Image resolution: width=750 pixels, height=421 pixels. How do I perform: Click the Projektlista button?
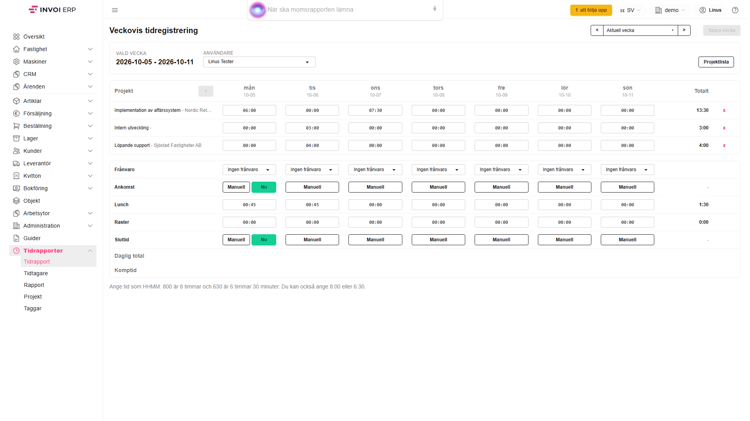[716, 62]
